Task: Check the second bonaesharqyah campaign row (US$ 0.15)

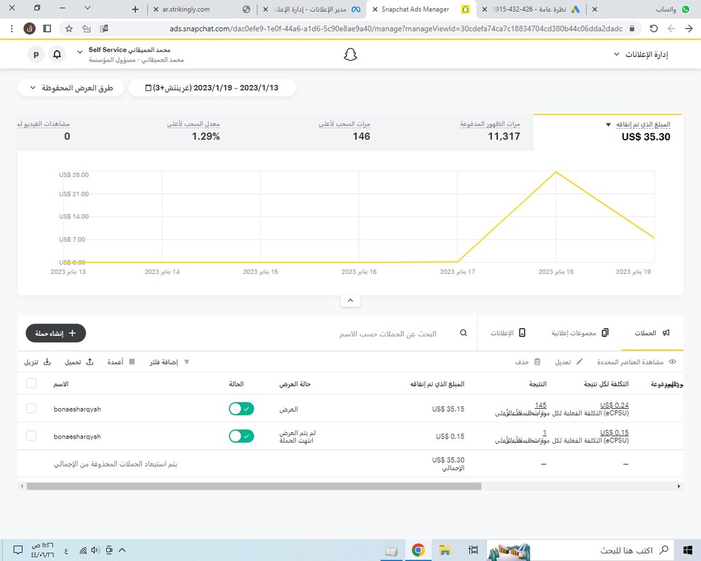Action: tap(31, 435)
